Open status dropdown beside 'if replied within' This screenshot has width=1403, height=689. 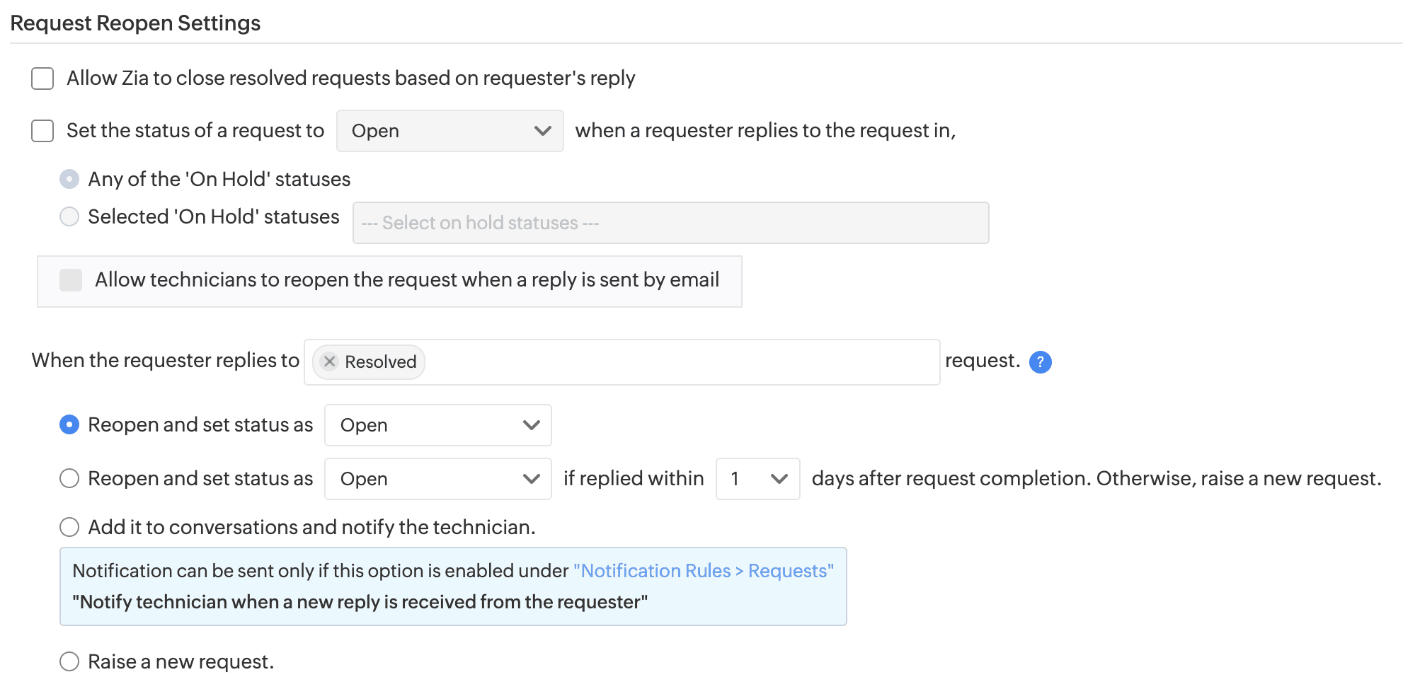pyautogui.click(x=437, y=479)
